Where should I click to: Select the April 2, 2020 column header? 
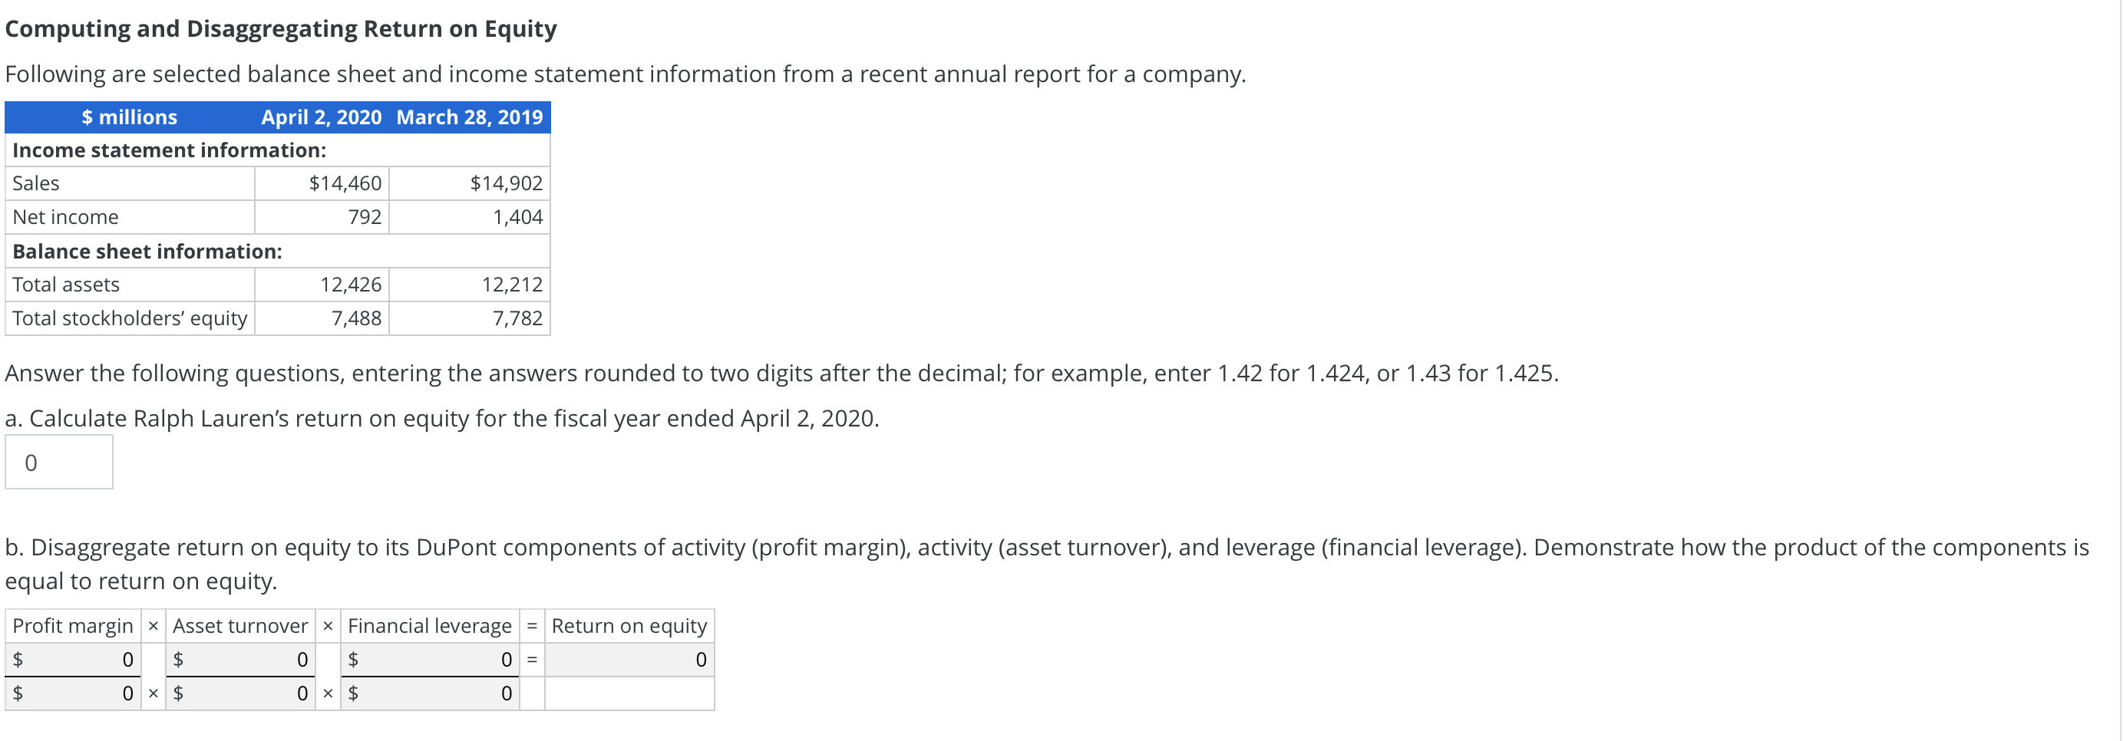tap(321, 117)
